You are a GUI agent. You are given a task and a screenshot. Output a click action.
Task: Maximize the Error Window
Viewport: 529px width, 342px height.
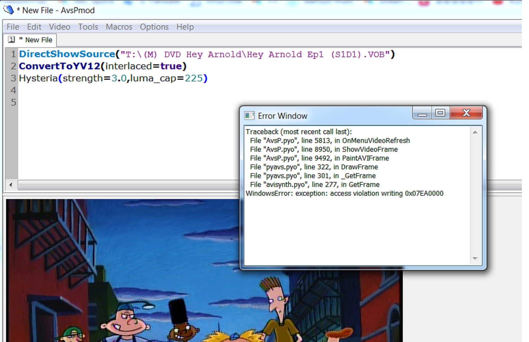pos(440,113)
